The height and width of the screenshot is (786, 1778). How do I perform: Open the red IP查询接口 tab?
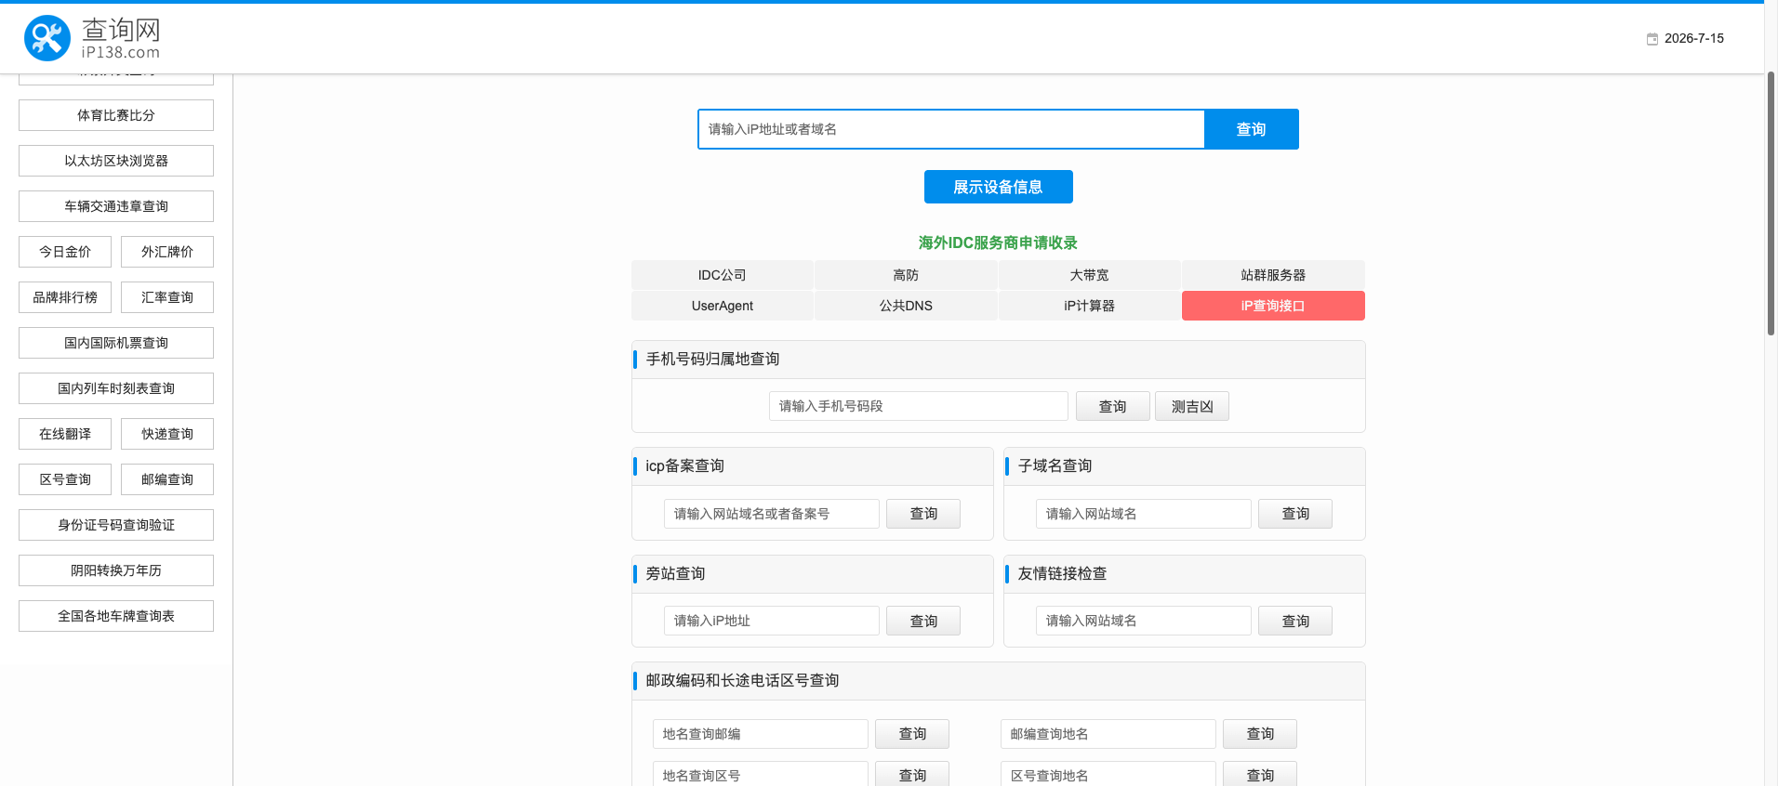[1273, 306]
